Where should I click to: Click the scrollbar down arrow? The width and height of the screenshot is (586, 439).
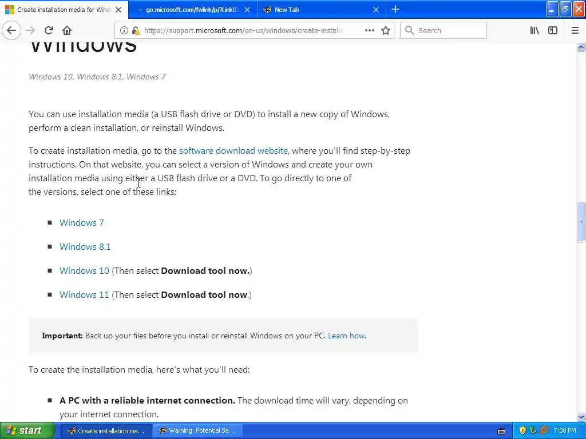[x=581, y=417]
